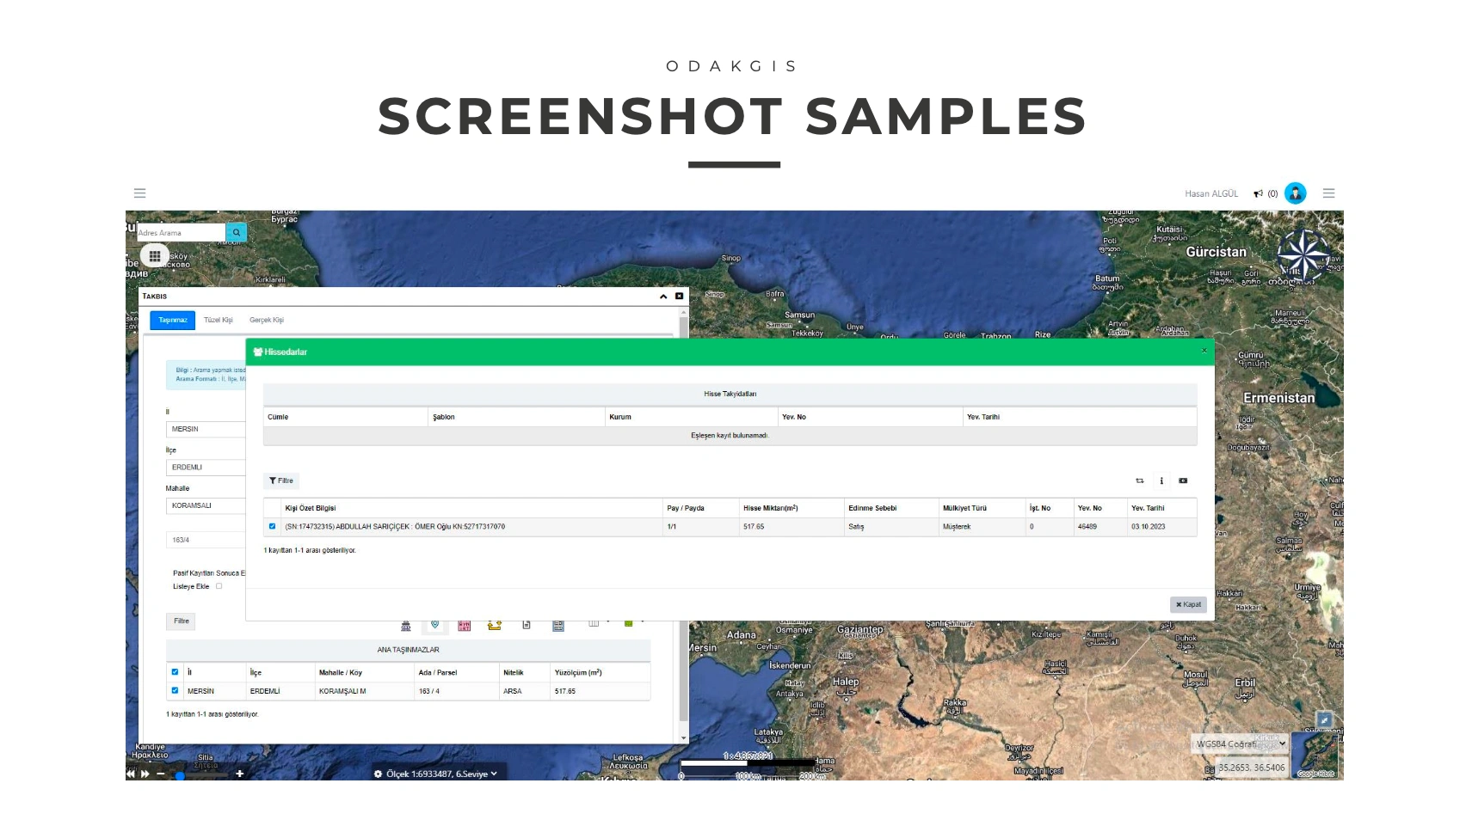Click the blue zoom slider handle

(x=180, y=775)
